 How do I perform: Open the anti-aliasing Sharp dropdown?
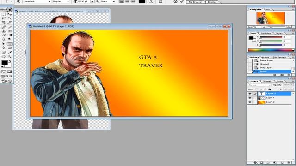click(114, 1)
